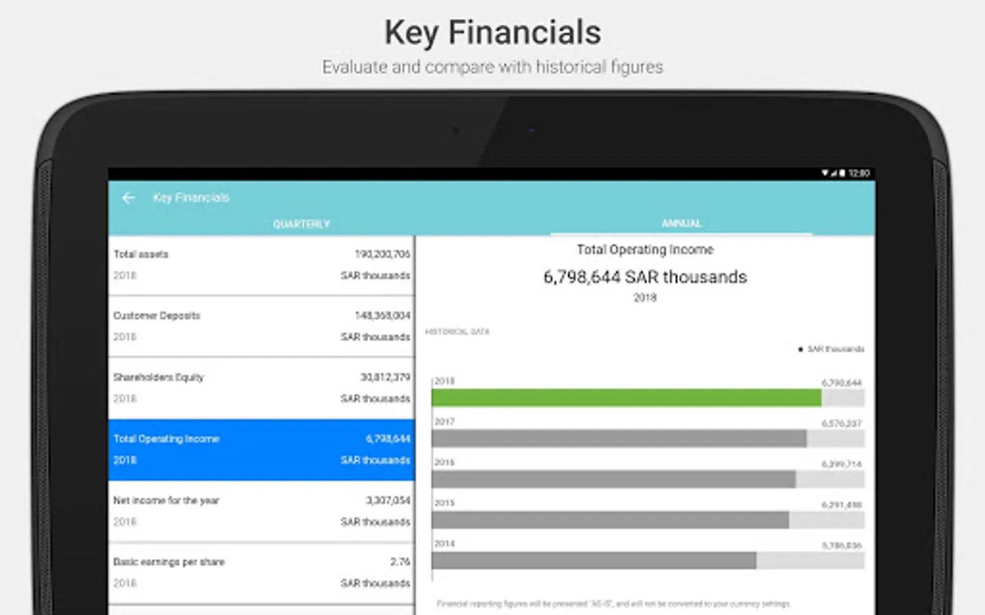985x615 pixels.
Task: Tap the back arrow in Key Financials header
Action: click(128, 198)
